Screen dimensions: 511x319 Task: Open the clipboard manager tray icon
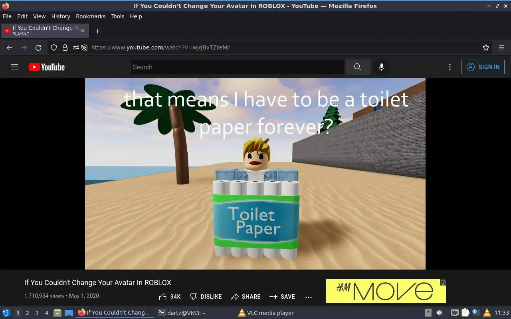pyautogui.click(x=465, y=313)
